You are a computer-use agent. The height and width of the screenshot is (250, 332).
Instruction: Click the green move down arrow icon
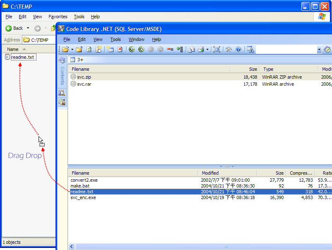coord(141,50)
